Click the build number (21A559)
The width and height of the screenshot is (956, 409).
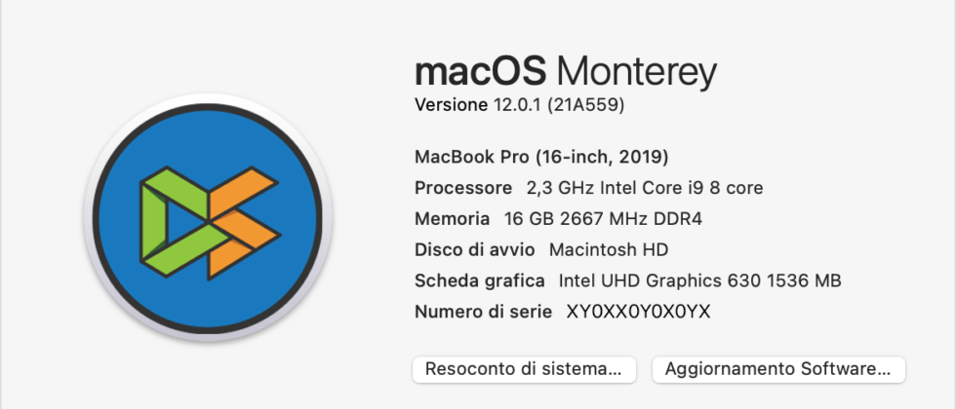[586, 104]
